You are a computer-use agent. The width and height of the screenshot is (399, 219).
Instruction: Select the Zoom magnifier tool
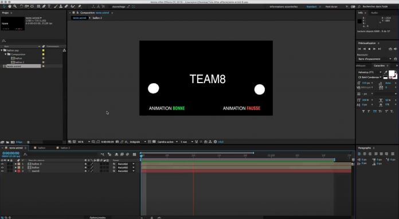(x=15, y=6)
